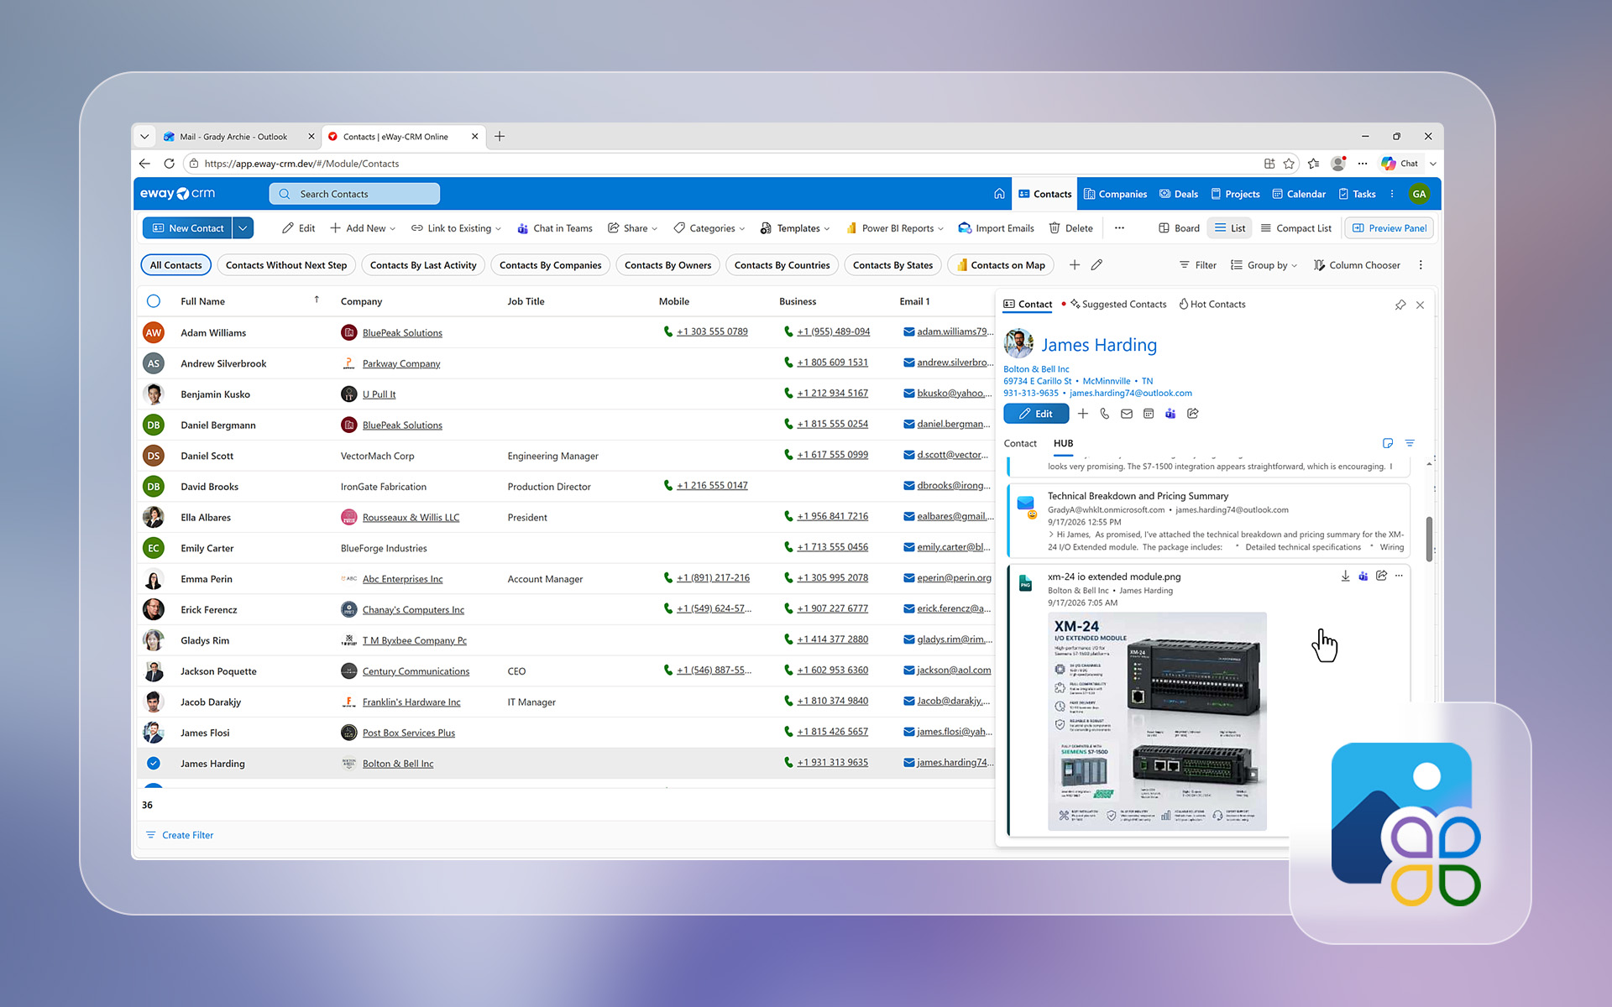Switch to Compact List view
This screenshot has height=1007, width=1612.
(x=1295, y=228)
